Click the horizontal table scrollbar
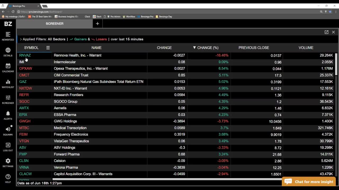Screen dimensions: 339x190 [x=167, y=179]
